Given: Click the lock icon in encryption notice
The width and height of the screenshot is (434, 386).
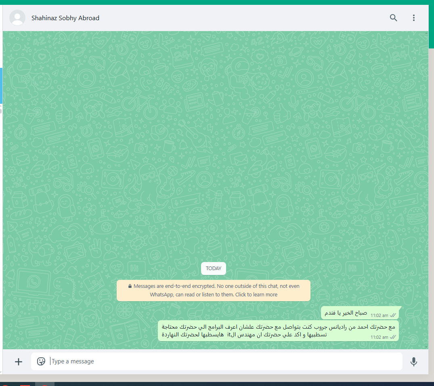Looking at the screenshot, I should coord(130,286).
